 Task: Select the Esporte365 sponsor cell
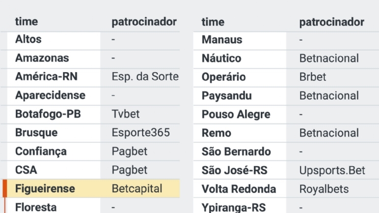click(141, 133)
